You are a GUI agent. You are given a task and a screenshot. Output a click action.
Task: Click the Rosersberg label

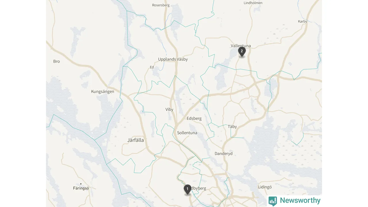161,5
